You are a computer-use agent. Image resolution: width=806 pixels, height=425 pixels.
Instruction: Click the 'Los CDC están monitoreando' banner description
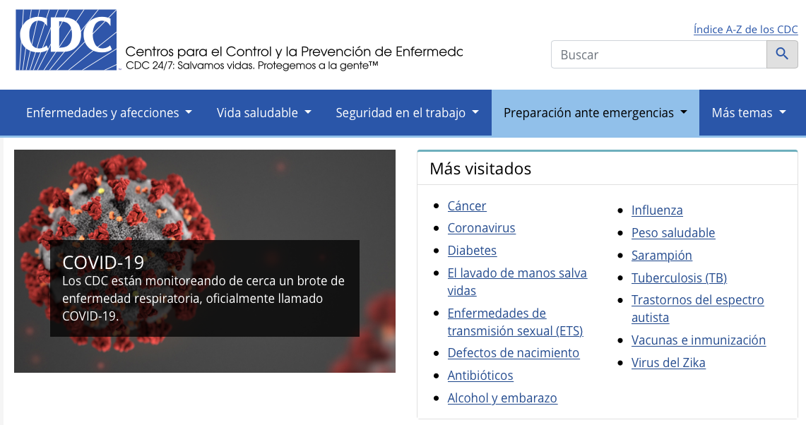tap(203, 298)
